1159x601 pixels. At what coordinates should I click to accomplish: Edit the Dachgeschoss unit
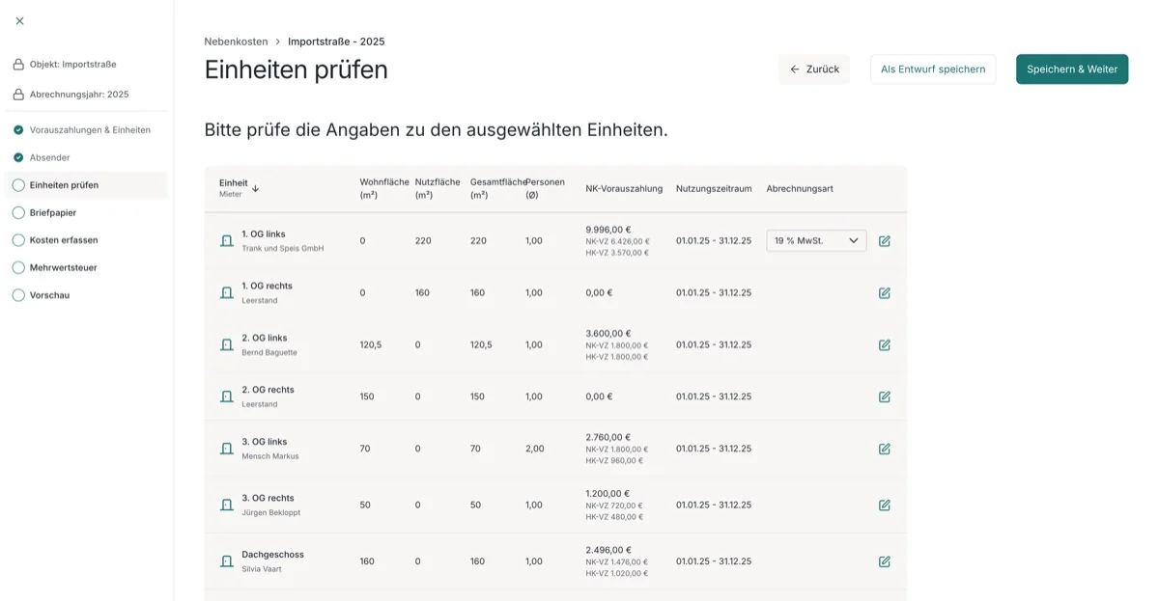885,561
